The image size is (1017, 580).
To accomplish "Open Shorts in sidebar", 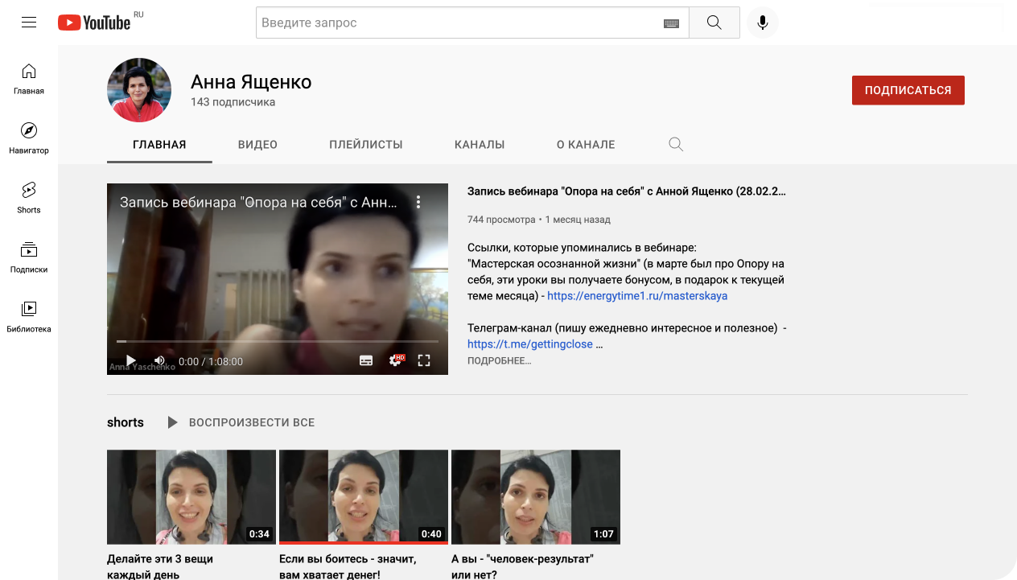I will tap(29, 198).
